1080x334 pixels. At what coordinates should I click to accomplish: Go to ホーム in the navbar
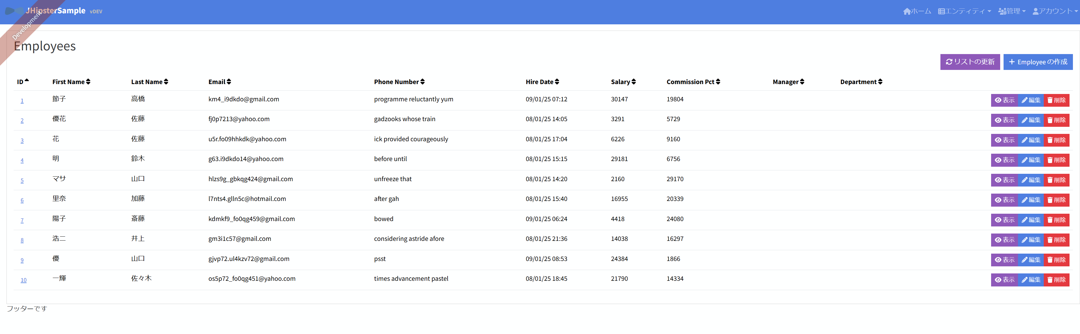point(917,11)
